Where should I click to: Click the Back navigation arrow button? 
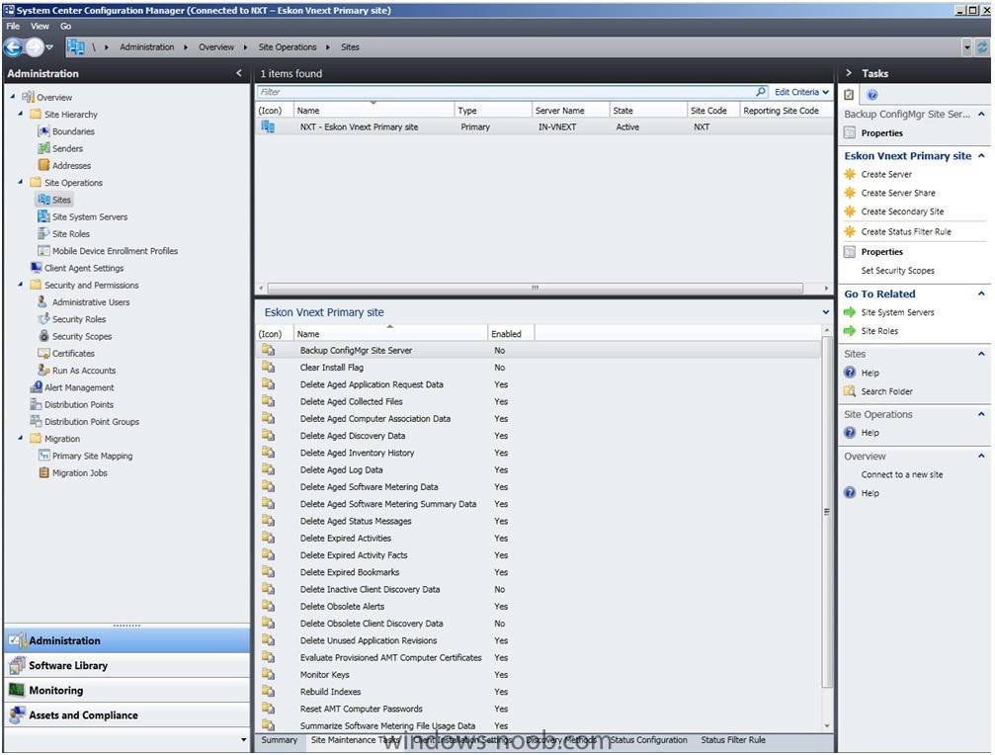[13, 47]
